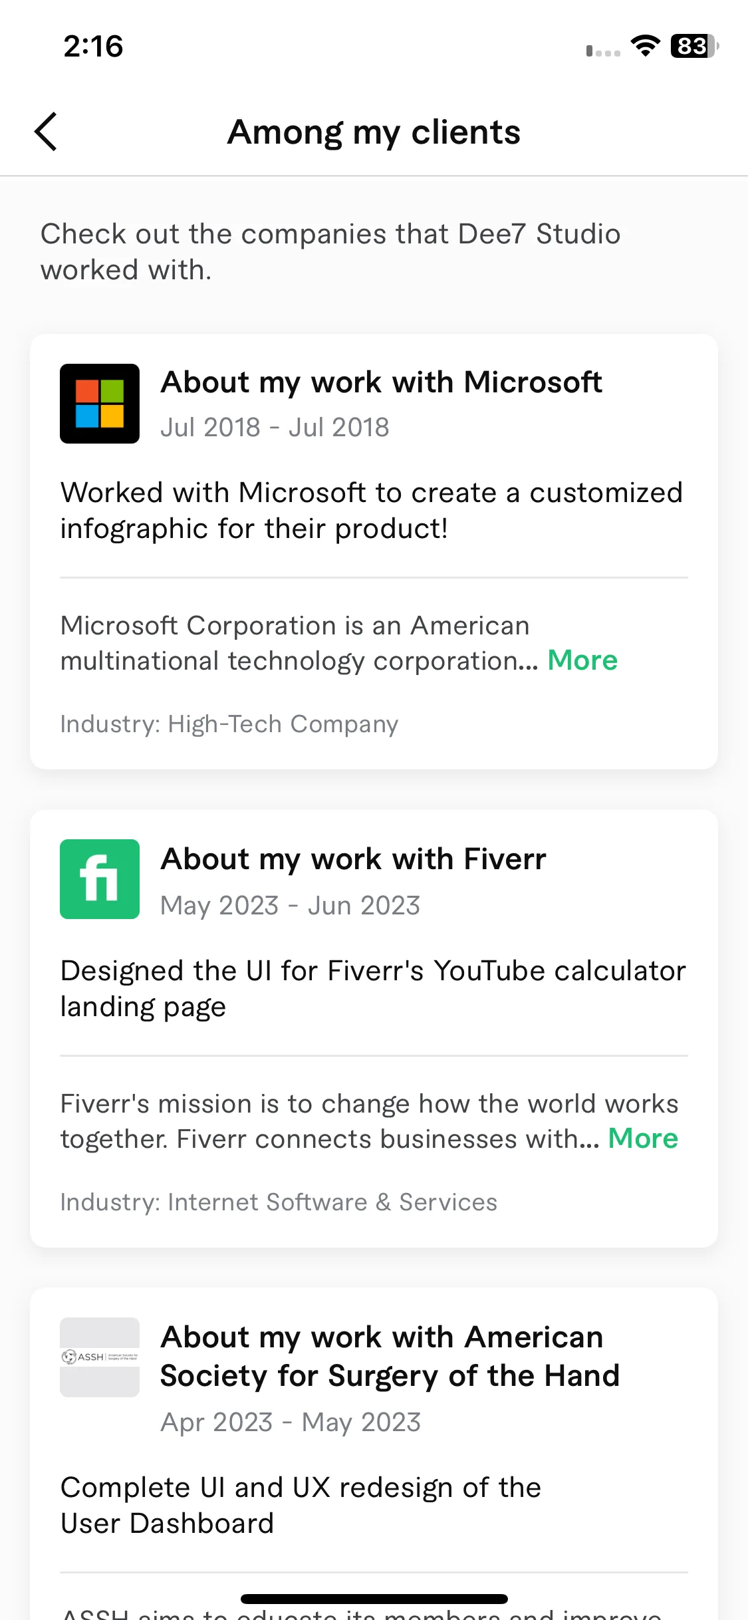The height and width of the screenshot is (1620, 748).
Task: Expand Fiverr description with More
Action: pos(643,1139)
